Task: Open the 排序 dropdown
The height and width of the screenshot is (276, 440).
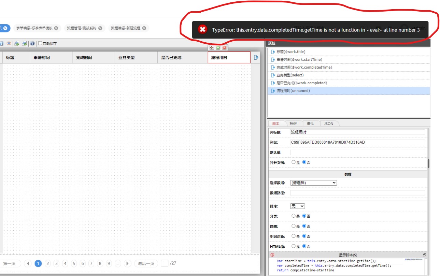Action: [x=297, y=206]
